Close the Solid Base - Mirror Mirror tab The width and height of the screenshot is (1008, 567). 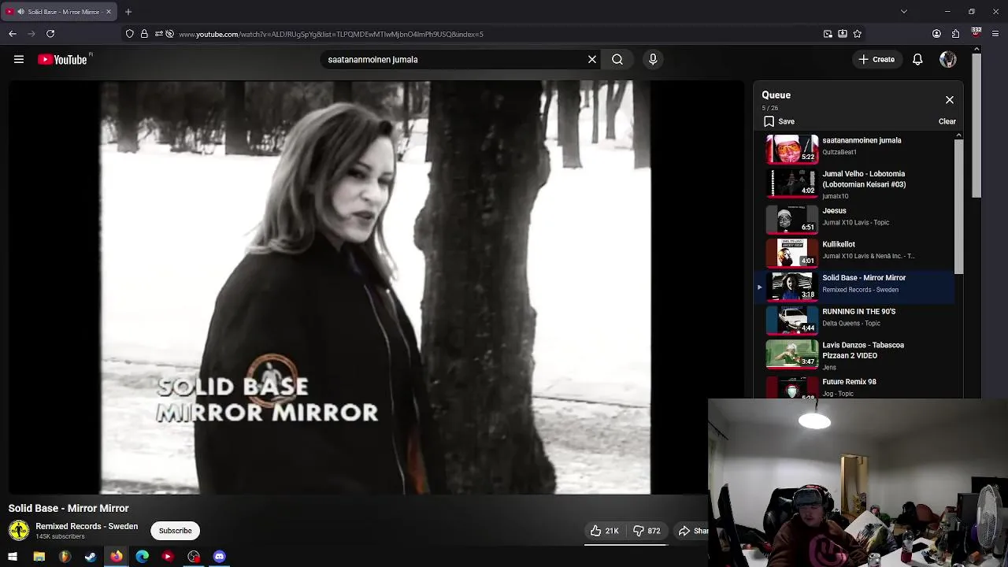109,12
